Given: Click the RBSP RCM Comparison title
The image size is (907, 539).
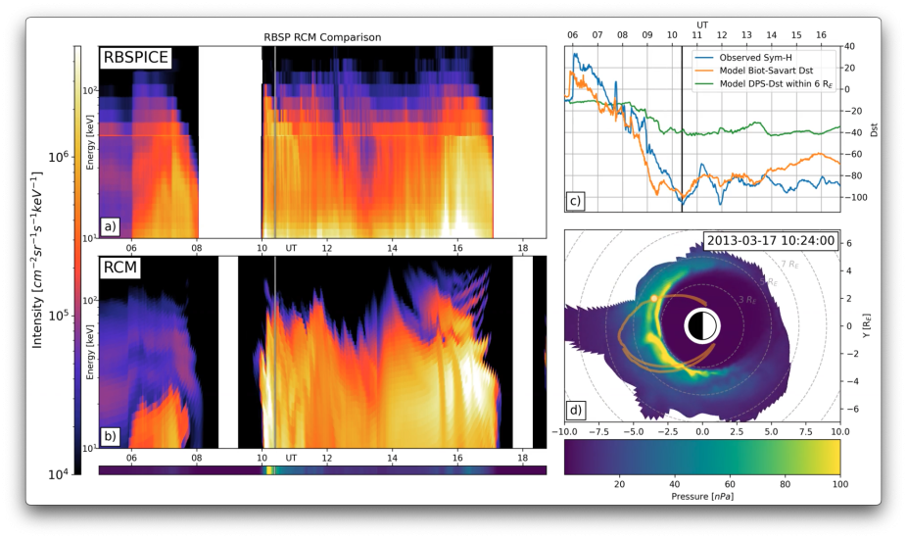Looking at the screenshot, I should click(323, 37).
